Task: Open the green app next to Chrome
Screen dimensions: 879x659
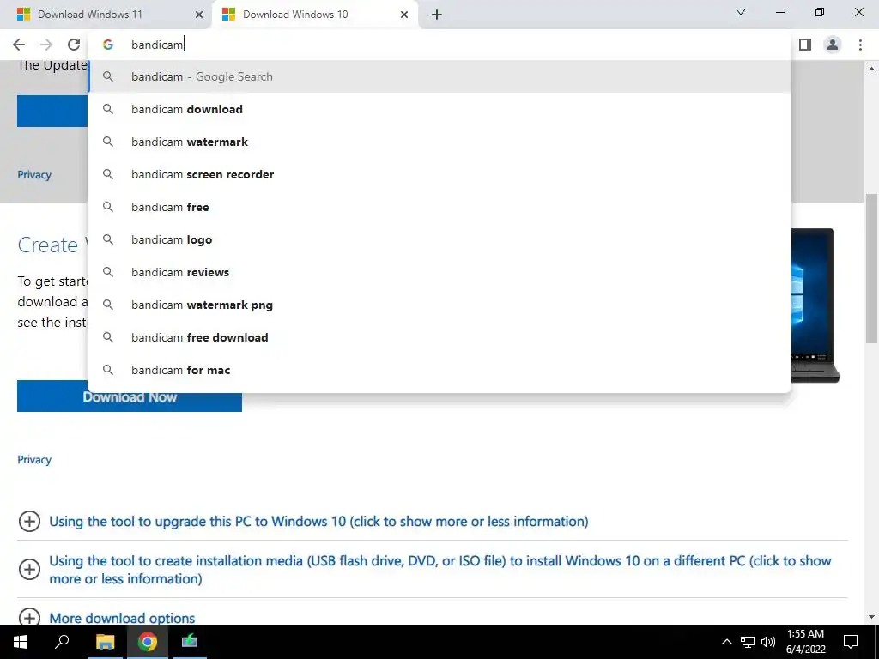Action: click(190, 642)
